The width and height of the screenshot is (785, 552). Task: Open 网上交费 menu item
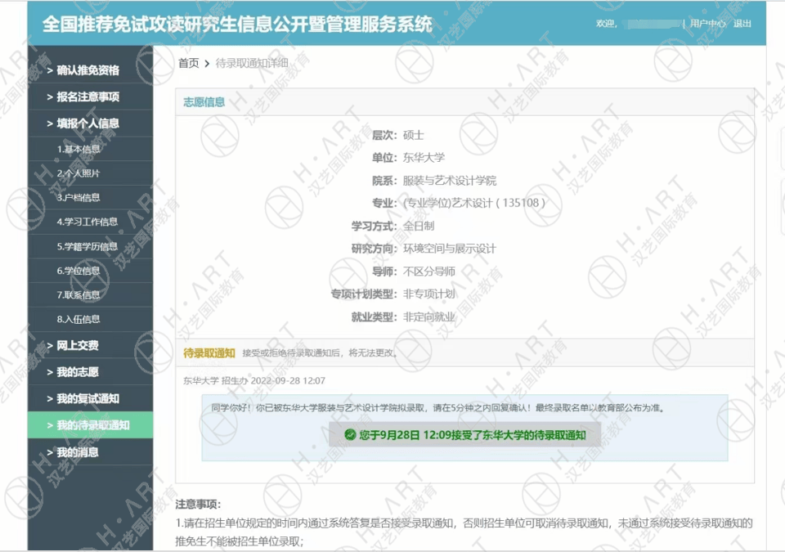(x=78, y=345)
